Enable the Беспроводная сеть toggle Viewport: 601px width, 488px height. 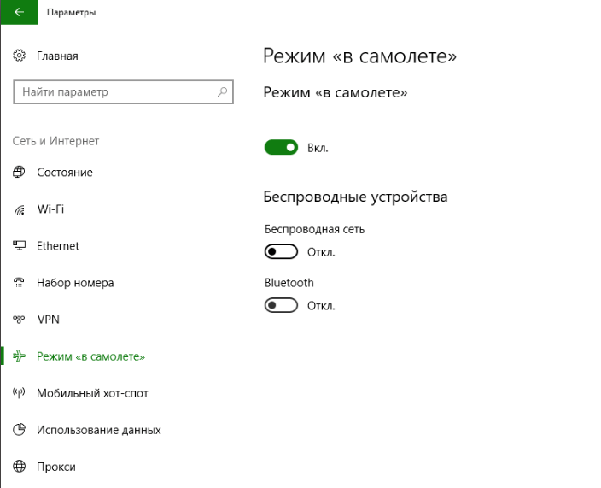281,251
